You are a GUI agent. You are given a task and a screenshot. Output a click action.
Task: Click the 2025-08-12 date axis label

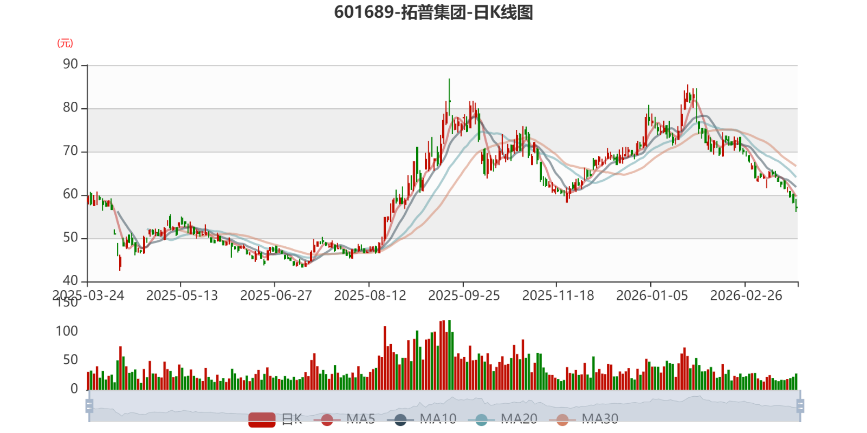[370, 296]
